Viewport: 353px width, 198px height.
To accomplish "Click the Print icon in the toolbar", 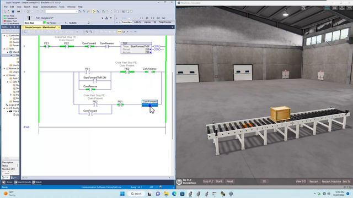I will pos(18,12).
